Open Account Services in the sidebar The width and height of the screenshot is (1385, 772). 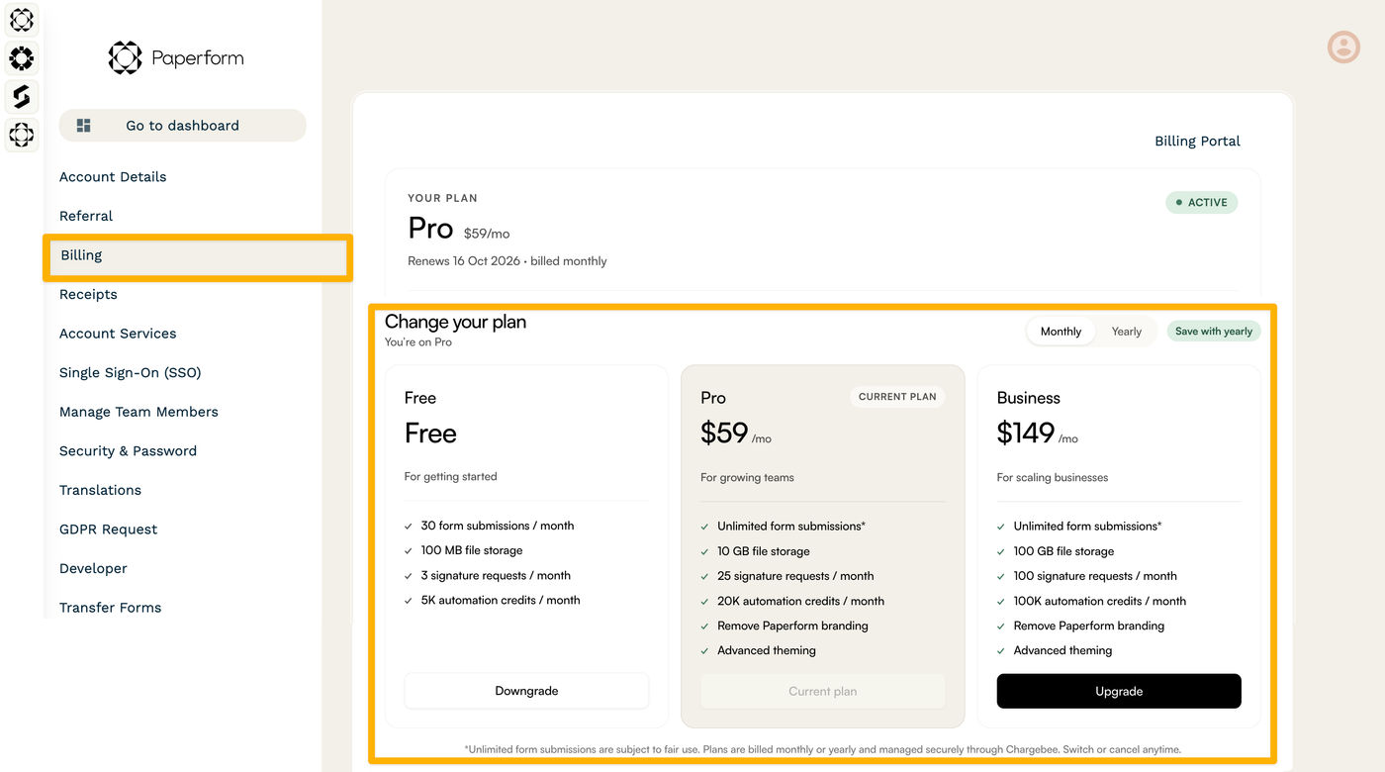[118, 334]
